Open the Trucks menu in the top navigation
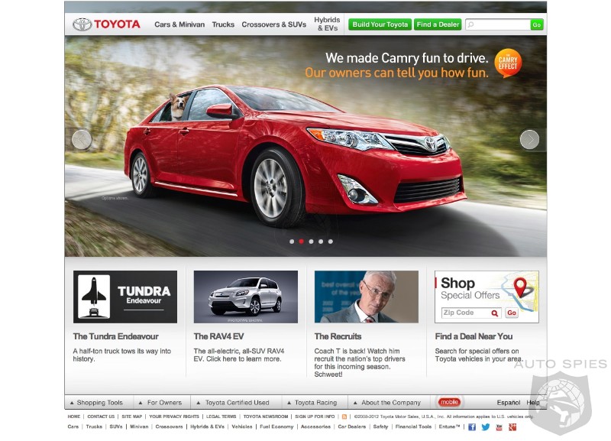 (223, 24)
